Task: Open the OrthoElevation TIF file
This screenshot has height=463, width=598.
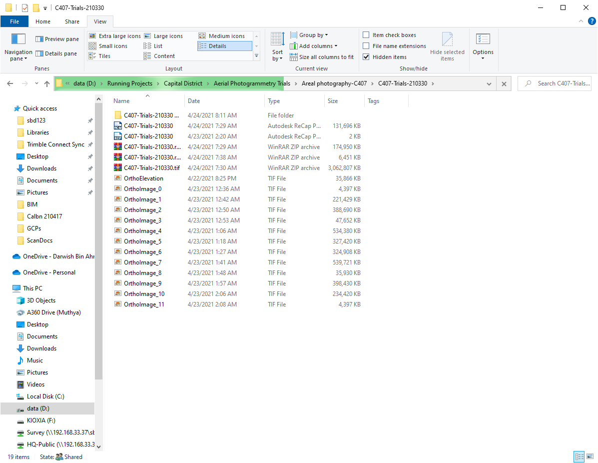Action: [x=144, y=178]
